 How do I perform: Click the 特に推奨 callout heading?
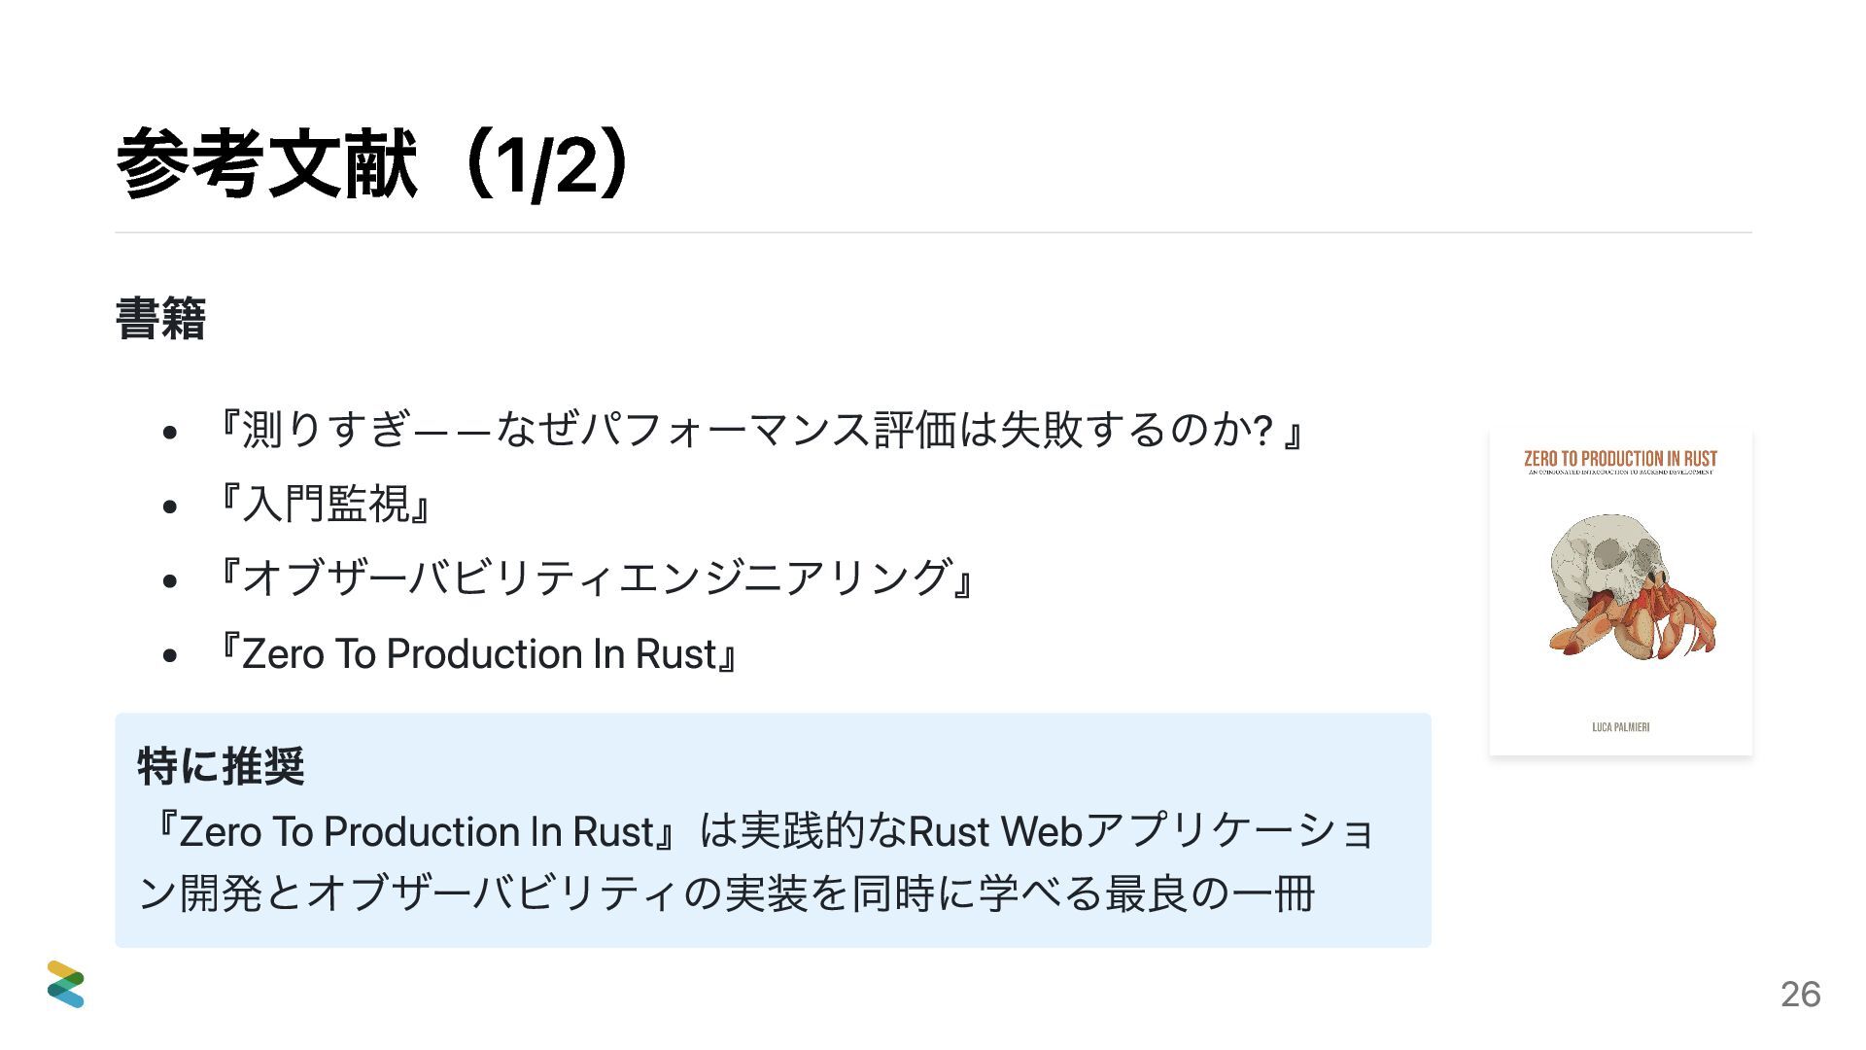222,766
